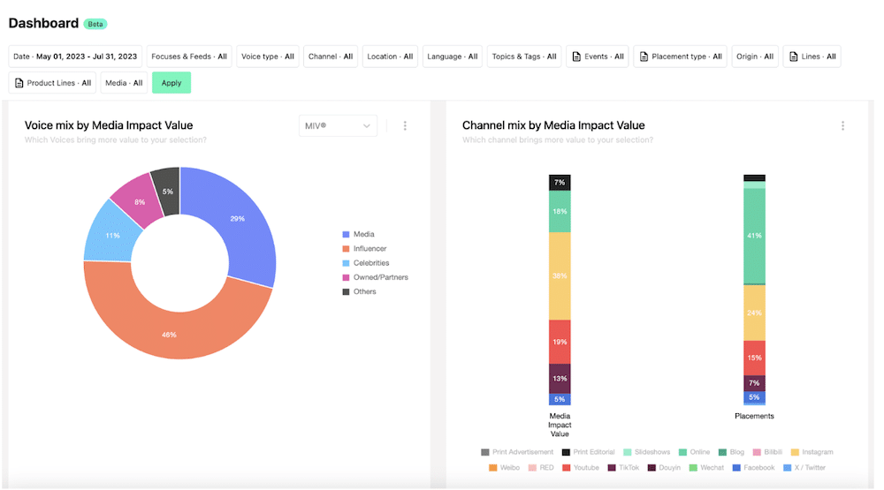Toggle Youtube channel legend

581,467
